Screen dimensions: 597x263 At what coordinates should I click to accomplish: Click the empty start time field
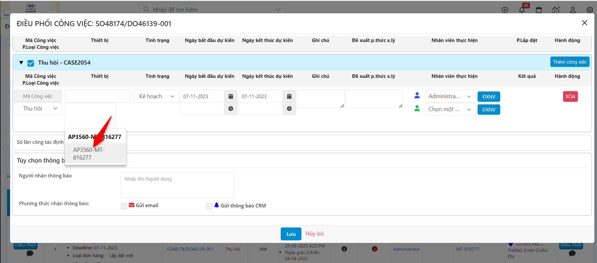(202, 109)
